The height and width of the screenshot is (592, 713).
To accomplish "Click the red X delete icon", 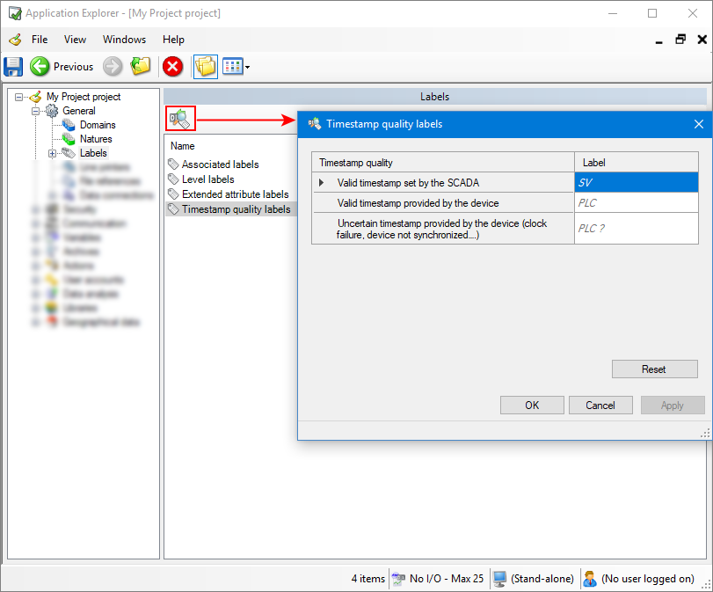I will pyautogui.click(x=173, y=66).
